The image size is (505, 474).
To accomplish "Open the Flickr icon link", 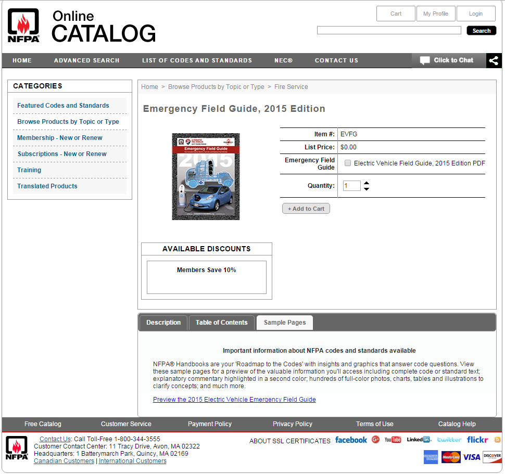I will point(477,440).
